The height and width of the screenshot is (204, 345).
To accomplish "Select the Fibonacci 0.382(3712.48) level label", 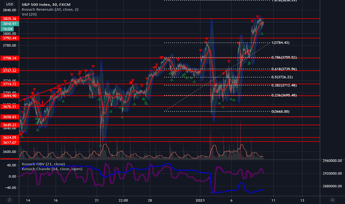I will (284, 85).
